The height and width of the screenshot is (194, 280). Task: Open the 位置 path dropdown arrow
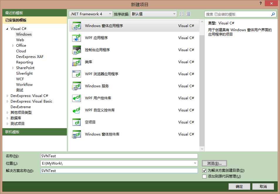196,163
